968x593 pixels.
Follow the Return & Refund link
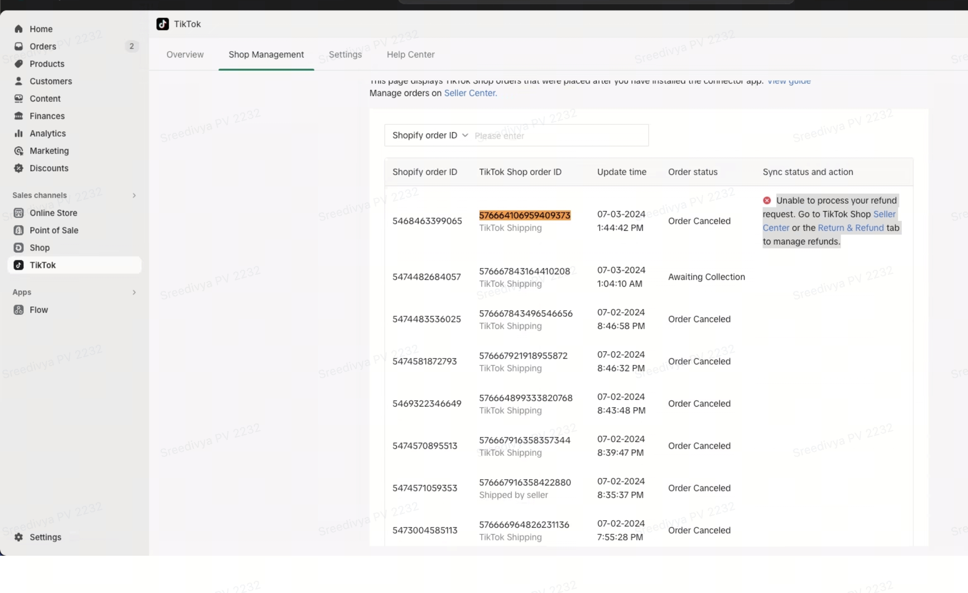click(x=850, y=228)
